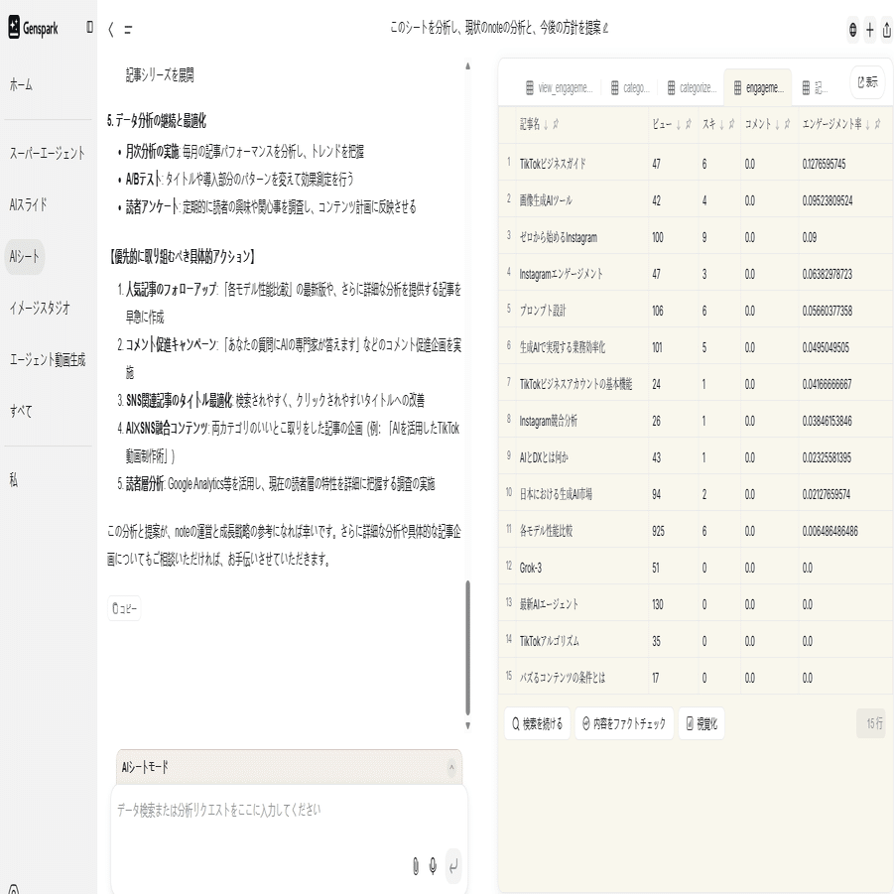This screenshot has width=894, height=894.
Task: Click the 日本における生成AI市場 cell
Action: [581, 494]
